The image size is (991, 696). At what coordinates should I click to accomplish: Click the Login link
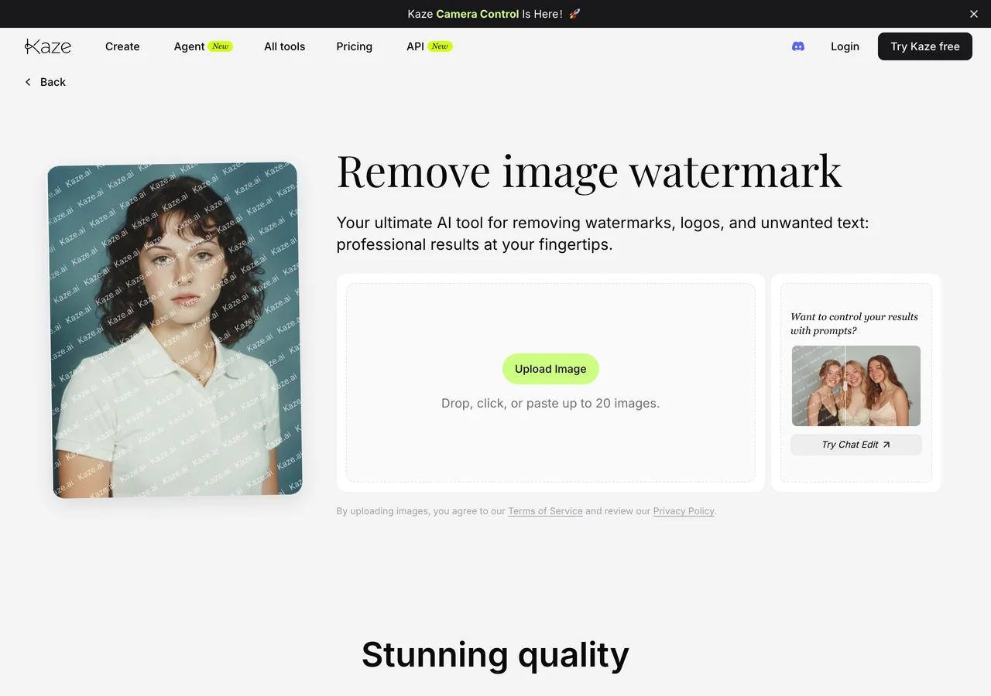tap(845, 46)
